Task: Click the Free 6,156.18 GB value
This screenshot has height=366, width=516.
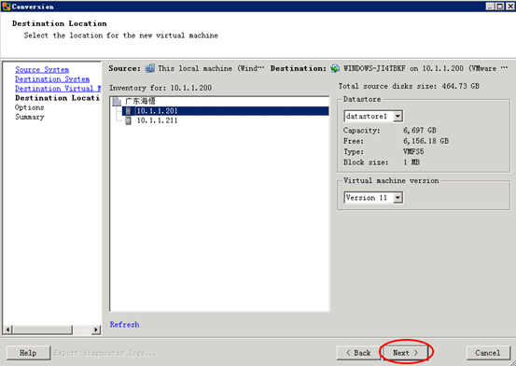Action: pos(425,141)
